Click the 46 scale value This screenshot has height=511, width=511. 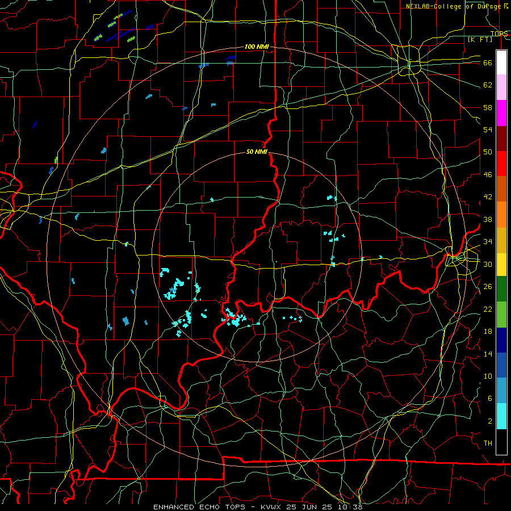(488, 175)
